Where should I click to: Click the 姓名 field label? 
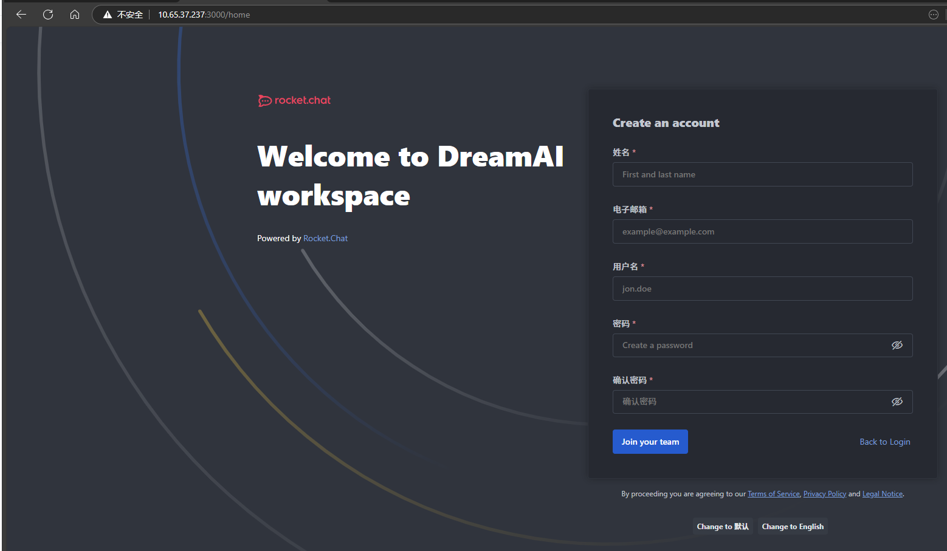[621, 152]
